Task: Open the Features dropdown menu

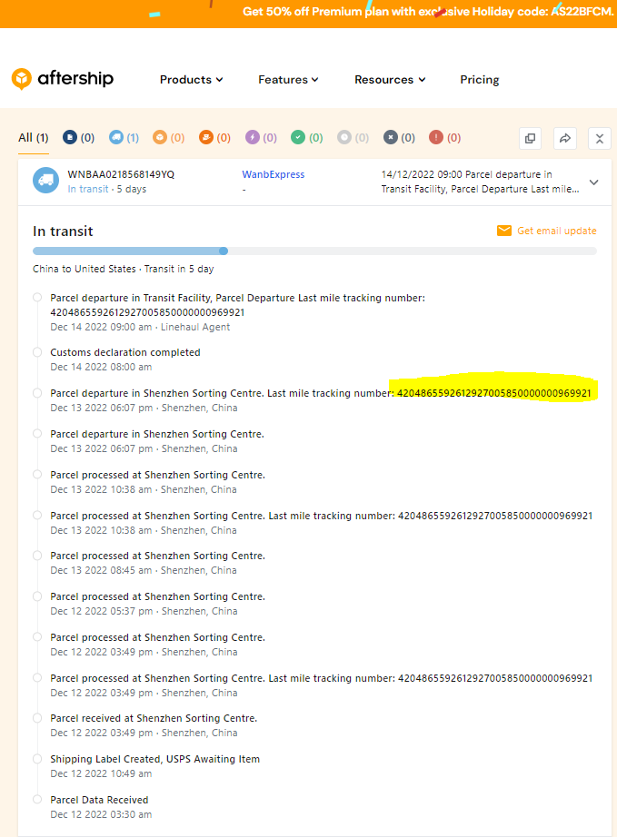Action: pyautogui.click(x=288, y=80)
